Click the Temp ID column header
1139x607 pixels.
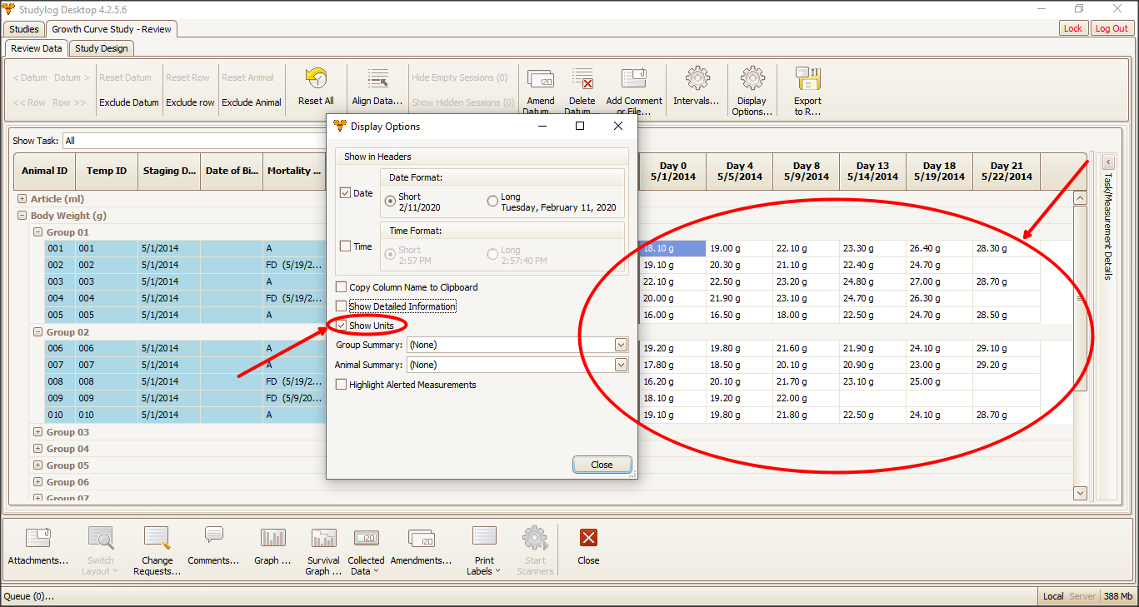(x=107, y=172)
